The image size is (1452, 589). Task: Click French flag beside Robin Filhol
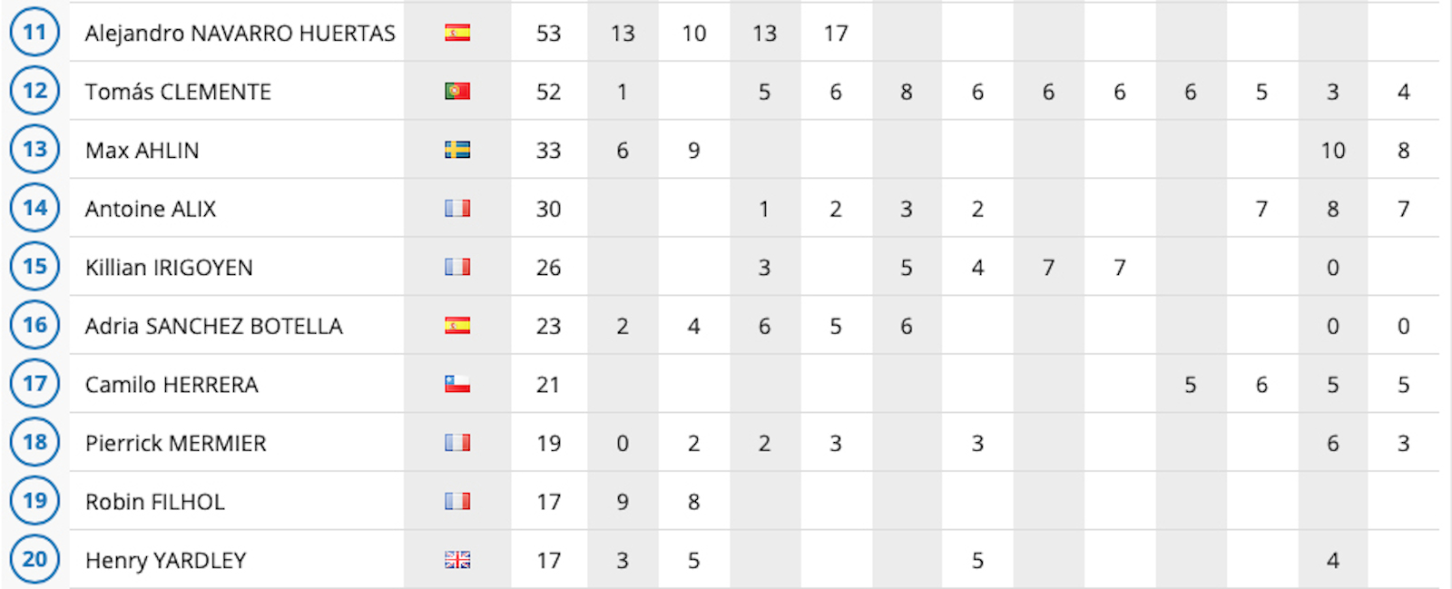pos(457,501)
